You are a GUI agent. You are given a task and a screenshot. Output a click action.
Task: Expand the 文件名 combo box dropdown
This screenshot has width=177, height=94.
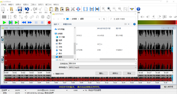(136, 64)
